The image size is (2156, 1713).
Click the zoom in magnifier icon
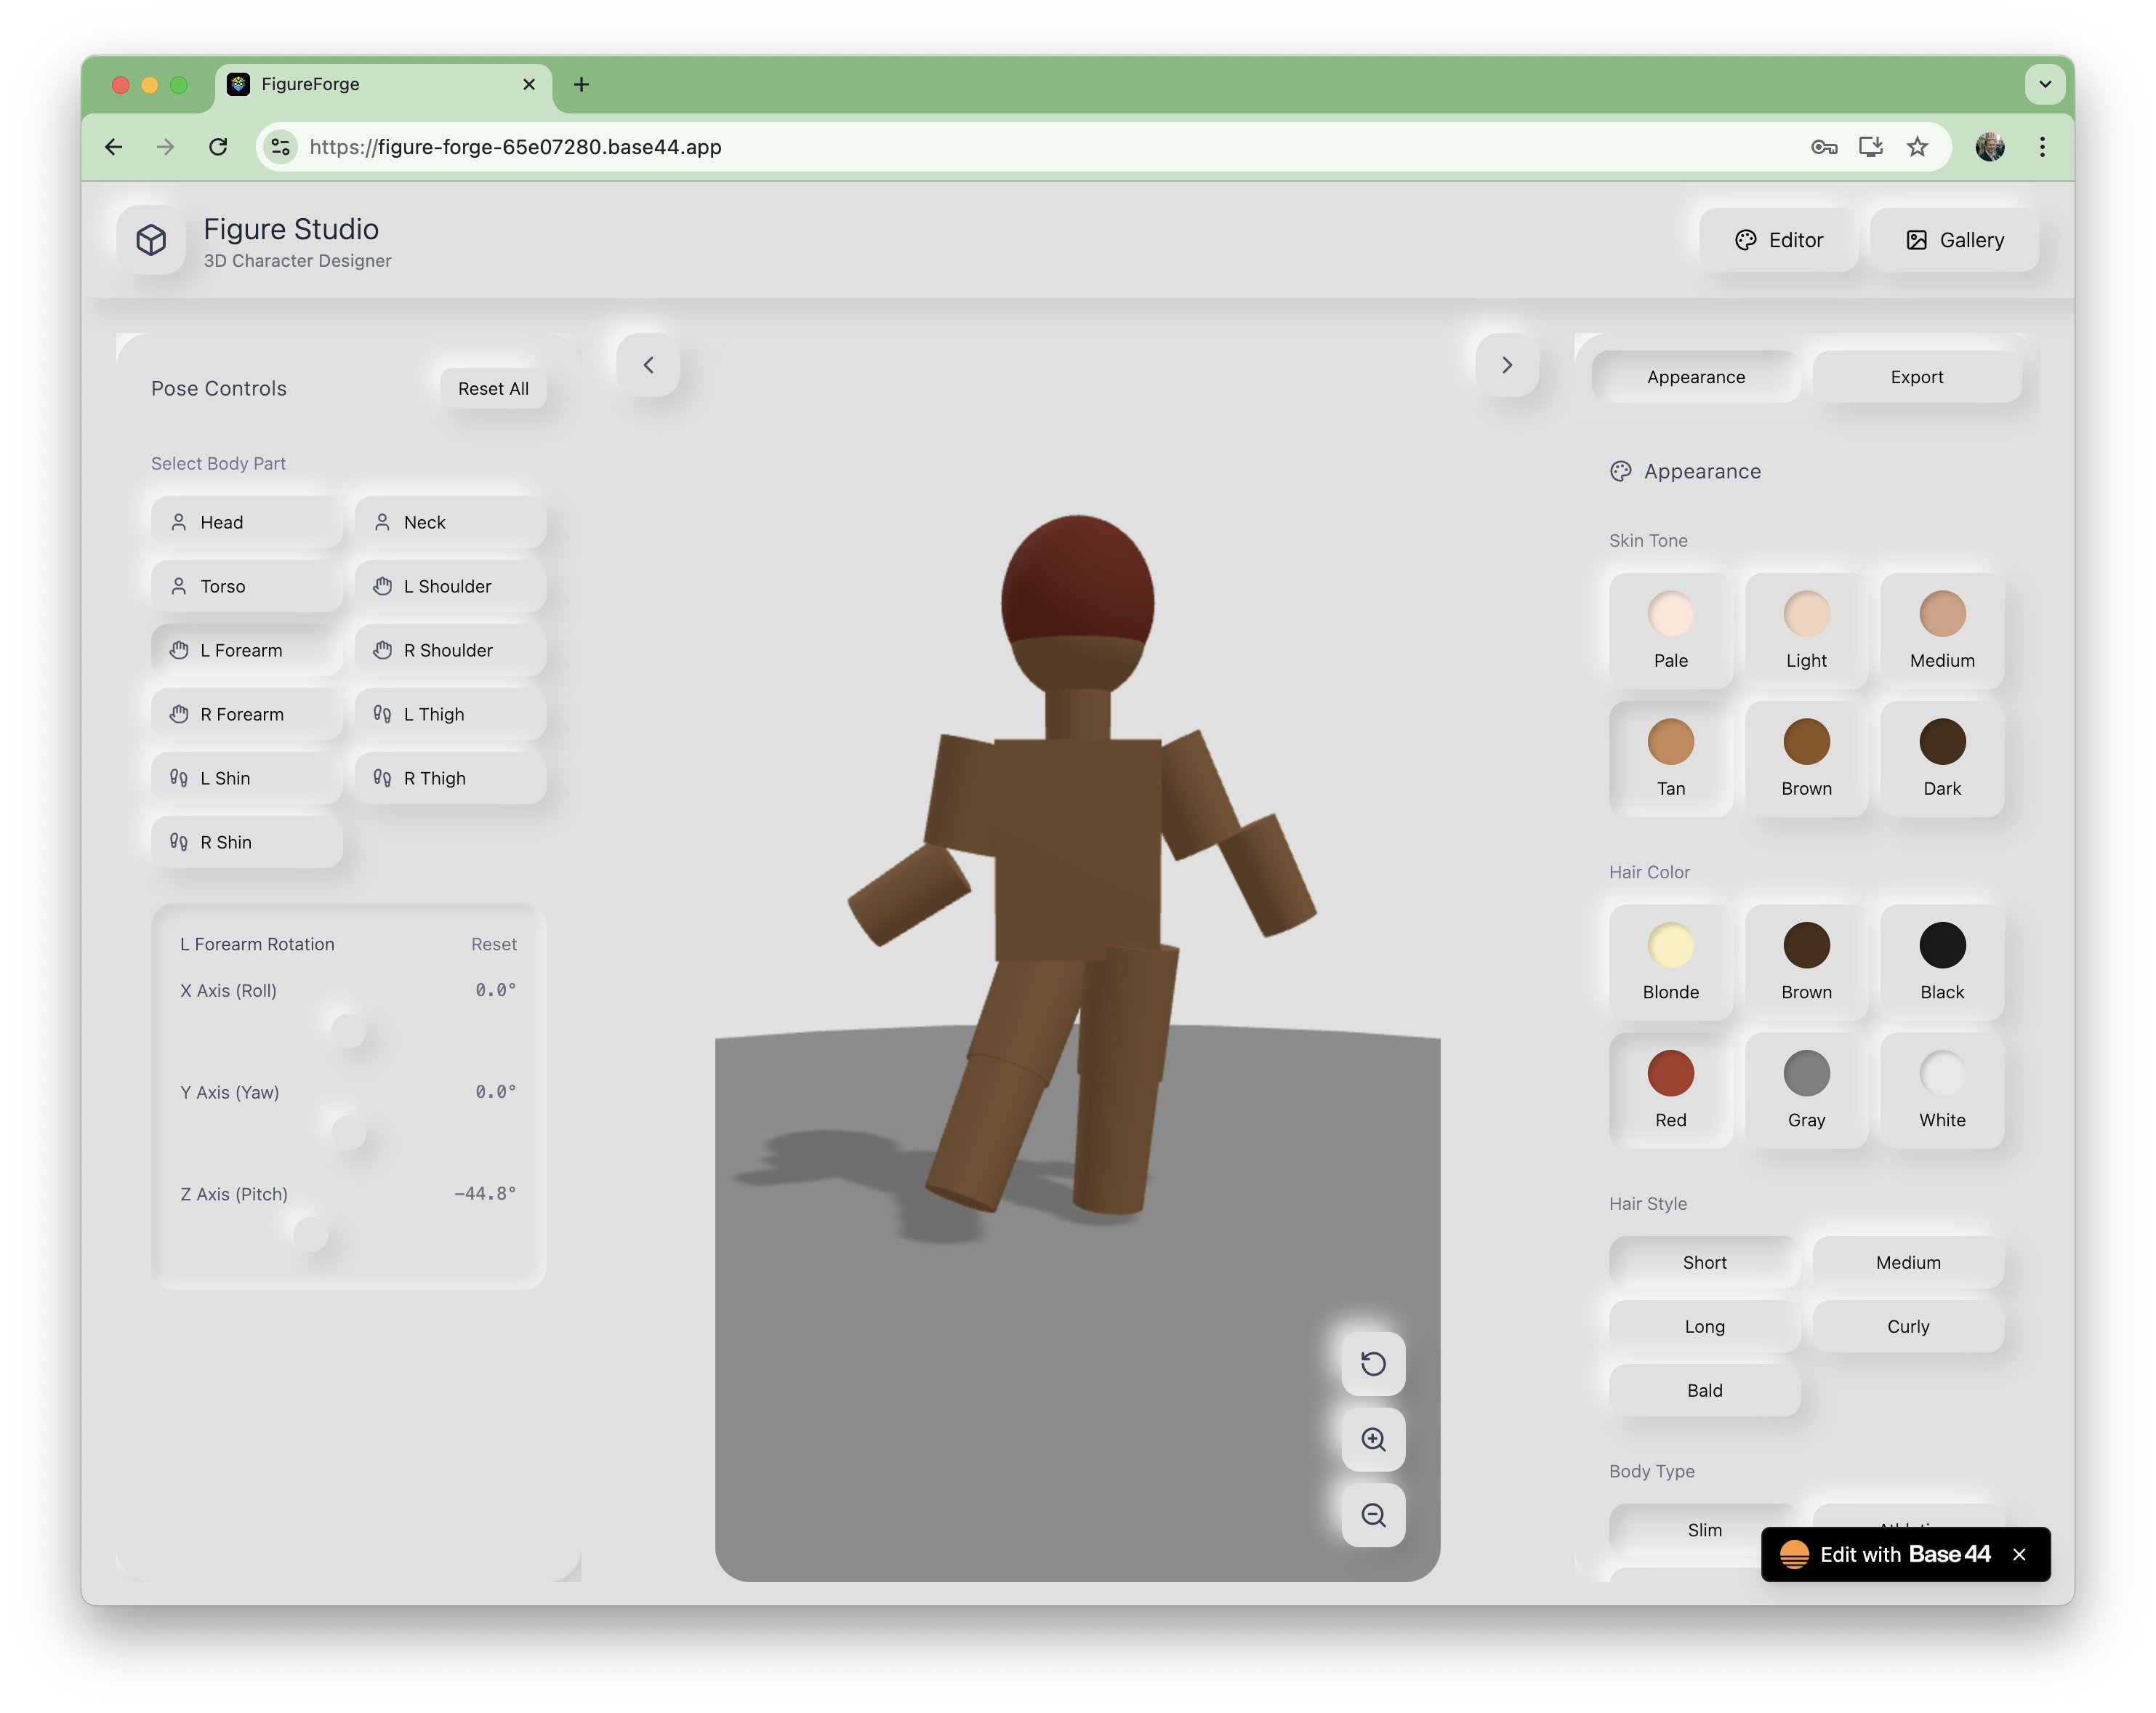coord(1373,1440)
